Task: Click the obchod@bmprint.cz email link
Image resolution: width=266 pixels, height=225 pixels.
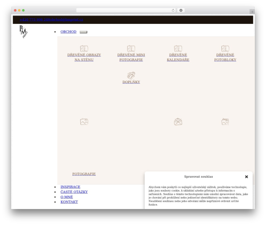Action: click(65, 20)
